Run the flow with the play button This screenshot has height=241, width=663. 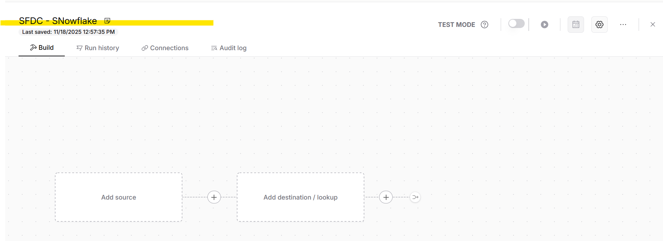pyautogui.click(x=544, y=24)
